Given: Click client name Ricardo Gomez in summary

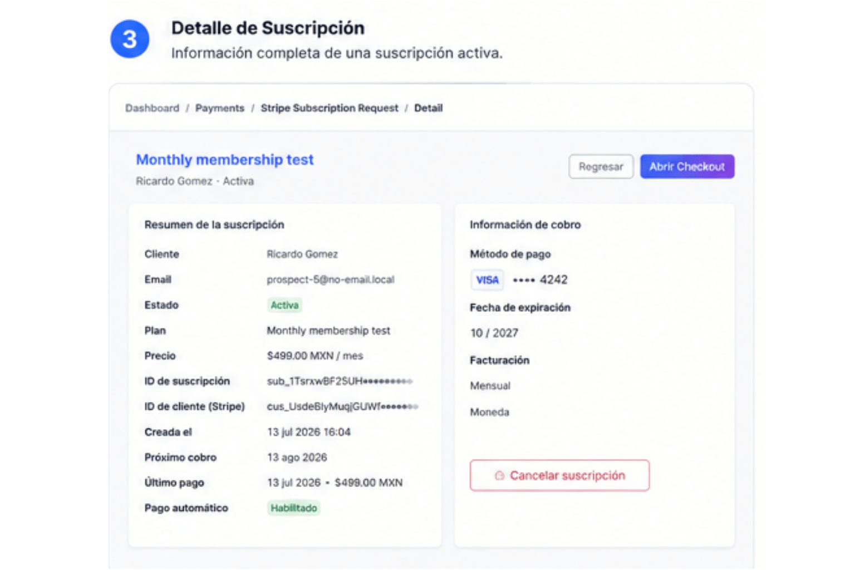Looking at the screenshot, I should pos(302,254).
